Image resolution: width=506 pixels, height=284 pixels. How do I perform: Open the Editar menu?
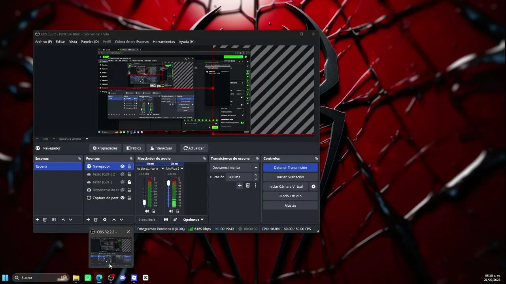click(x=60, y=42)
